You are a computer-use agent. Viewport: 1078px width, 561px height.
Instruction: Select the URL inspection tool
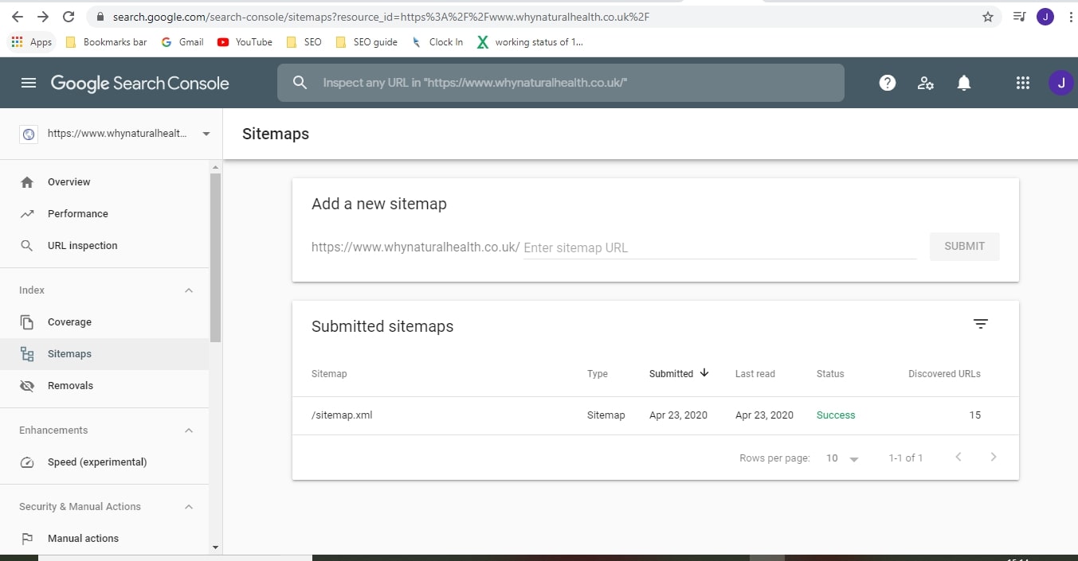(x=80, y=245)
